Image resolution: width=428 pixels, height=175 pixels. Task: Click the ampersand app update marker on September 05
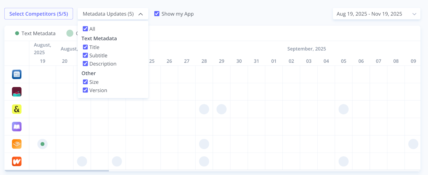pyautogui.click(x=343, y=109)
